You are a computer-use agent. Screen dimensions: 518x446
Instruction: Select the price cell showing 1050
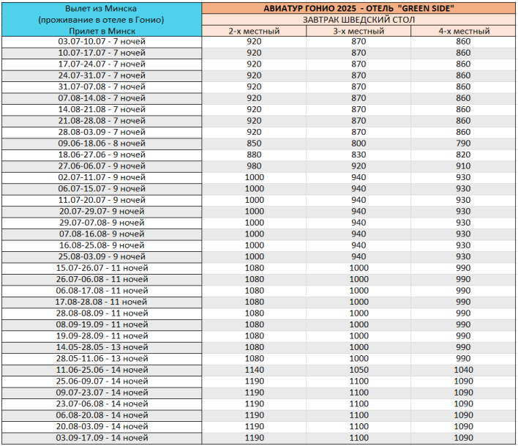coord(358,370)
